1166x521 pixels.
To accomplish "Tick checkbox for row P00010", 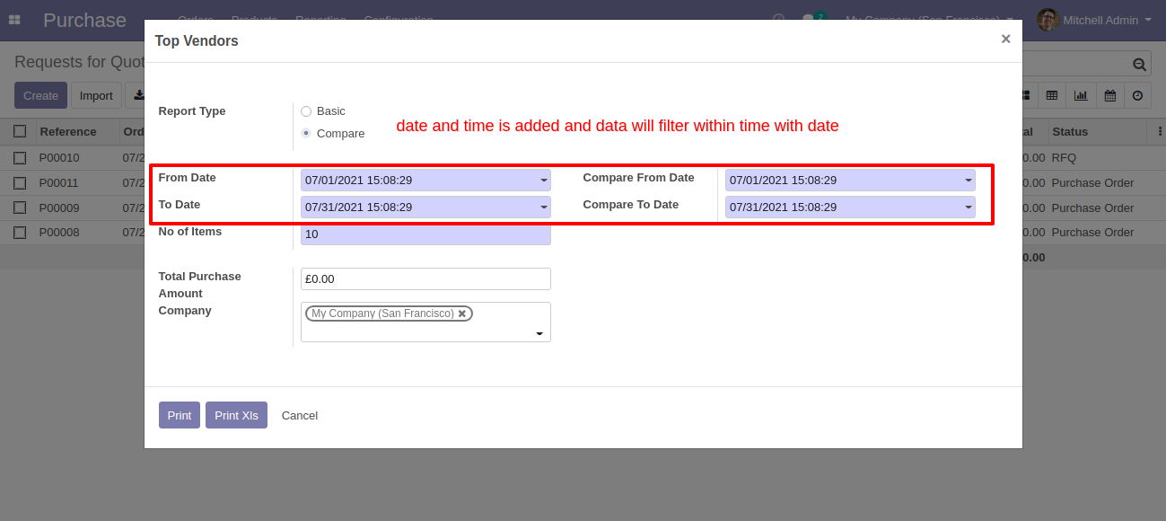I will [x=20, y=157].
